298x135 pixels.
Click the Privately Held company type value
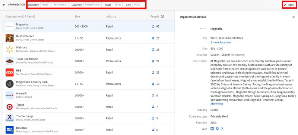pos(219,116)
